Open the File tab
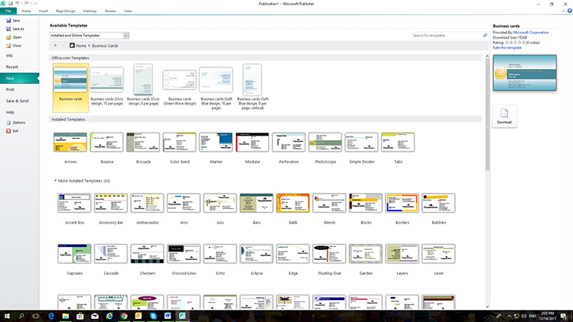This screenshot has width=573, height=322. (x=8, y=11)
